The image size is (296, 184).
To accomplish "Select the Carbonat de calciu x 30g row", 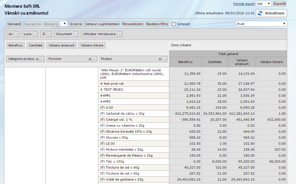I will (x=133, y=113).
